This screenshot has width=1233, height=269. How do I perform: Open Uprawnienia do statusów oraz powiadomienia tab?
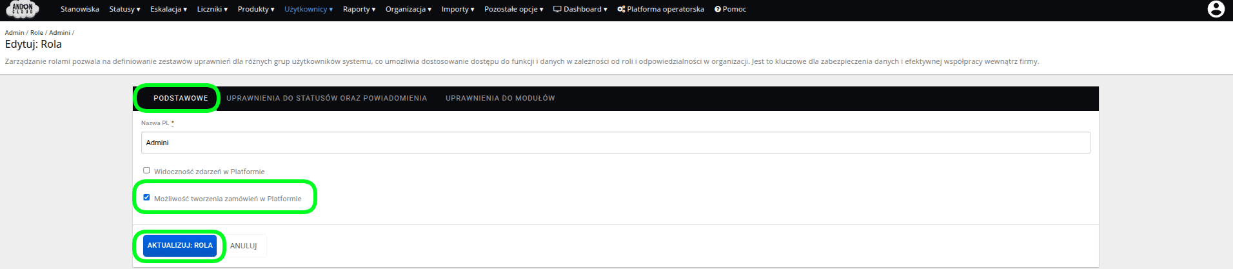pyautogui.click(x=326, y=98)
